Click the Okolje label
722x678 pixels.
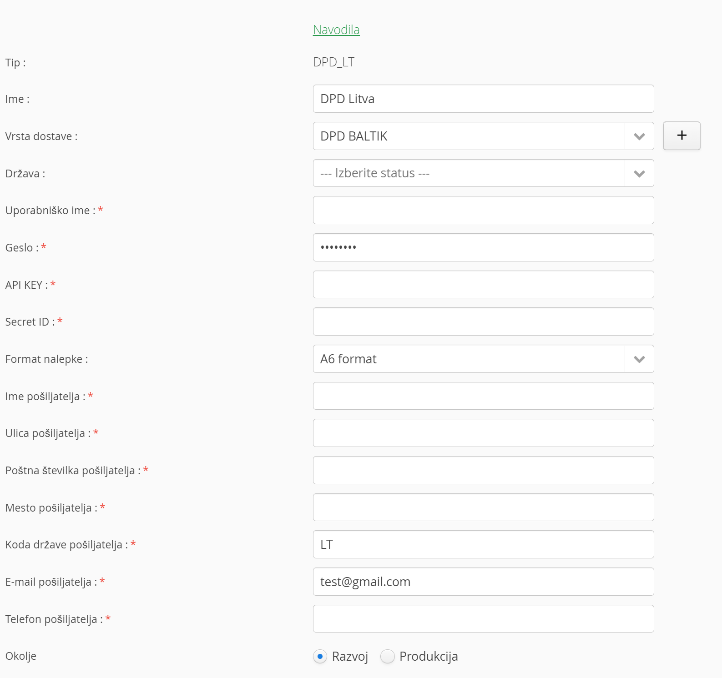click(21, 656)
